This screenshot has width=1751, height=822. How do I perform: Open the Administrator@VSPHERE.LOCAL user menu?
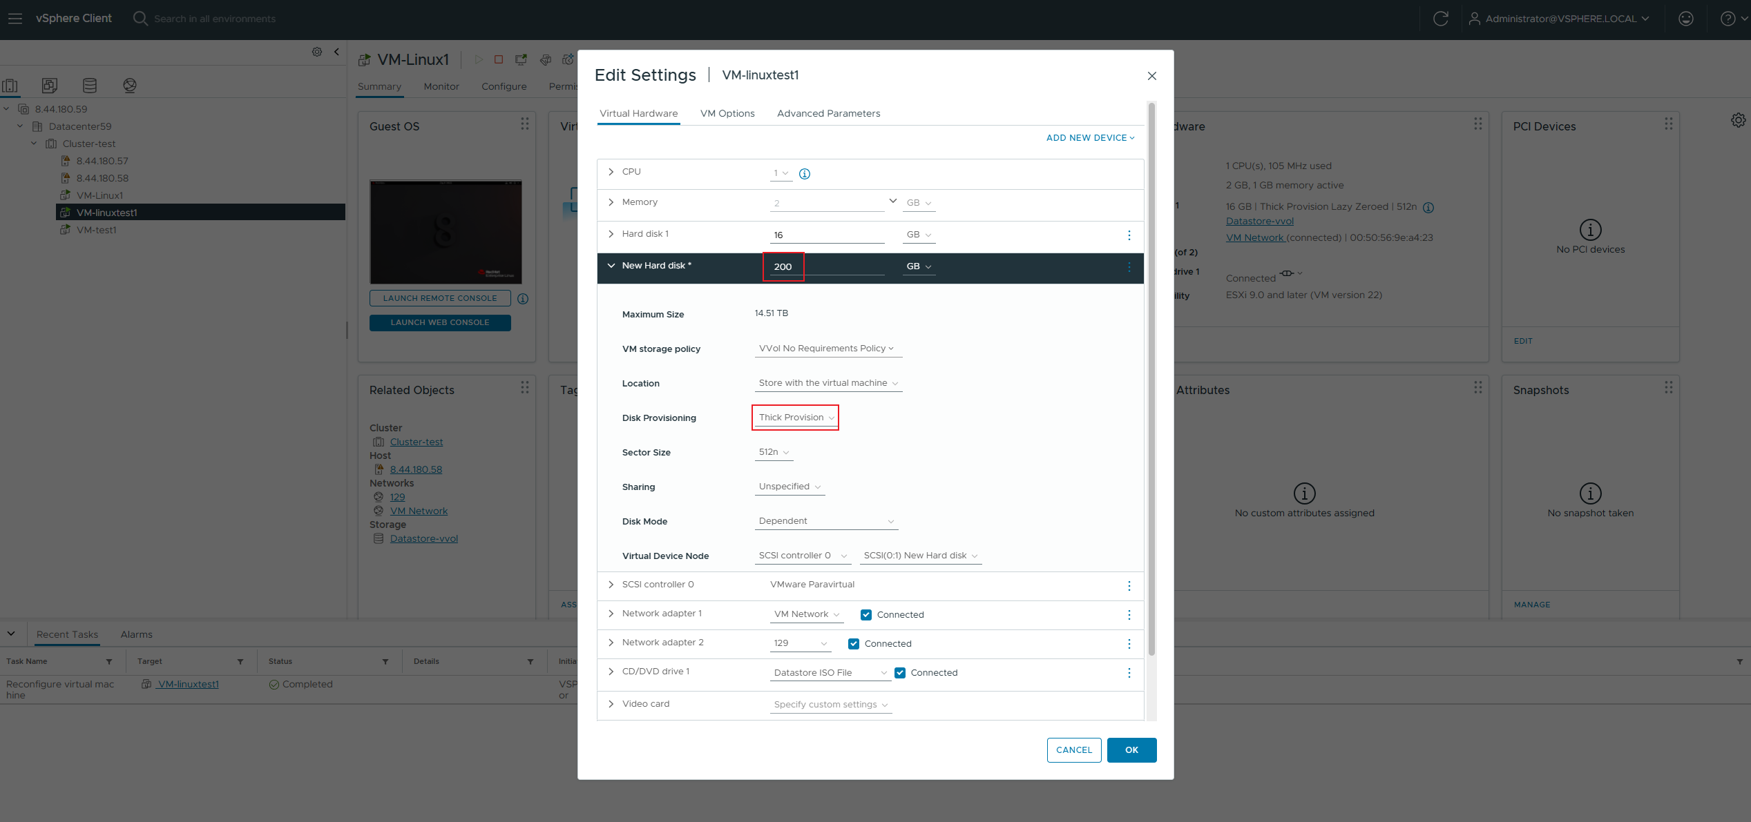point(1558,19)
